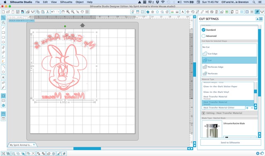
Task: Click the Silhouette Ratchet Blade thumbnail
Action: (x=212, y=130)
